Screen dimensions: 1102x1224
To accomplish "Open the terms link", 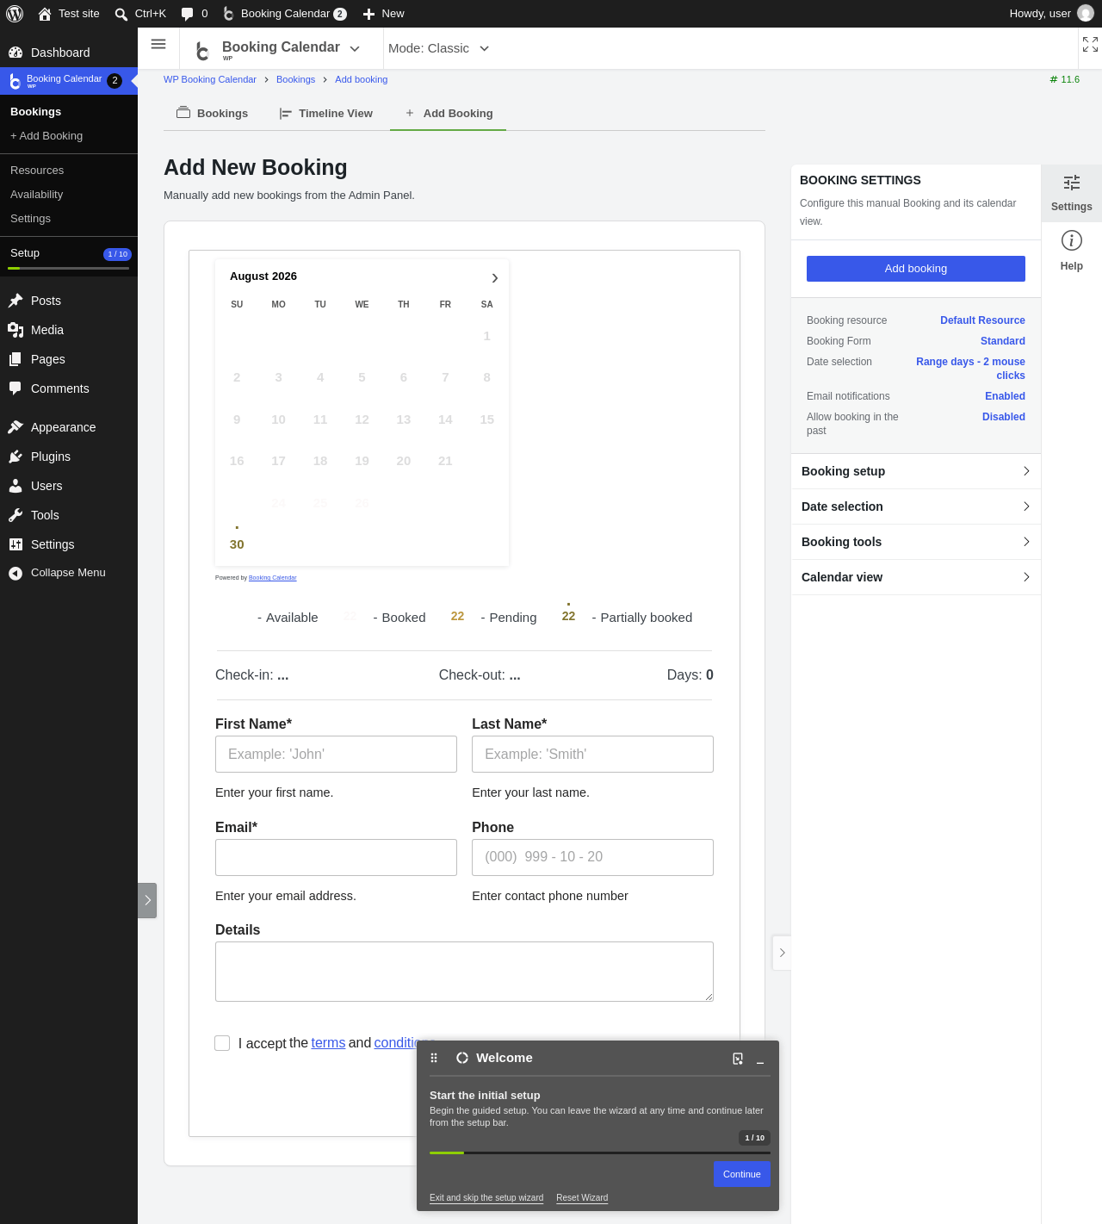I will click(x=328, y=1043).
